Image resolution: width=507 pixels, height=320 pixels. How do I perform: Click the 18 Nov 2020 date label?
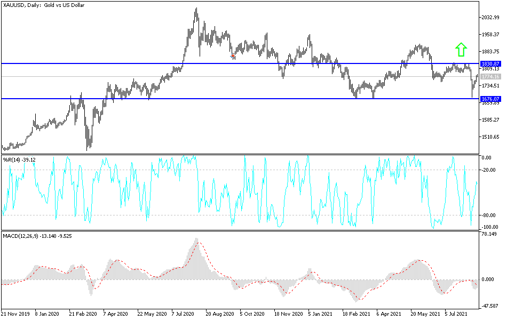pyautogui.click(x=288, y=314)
